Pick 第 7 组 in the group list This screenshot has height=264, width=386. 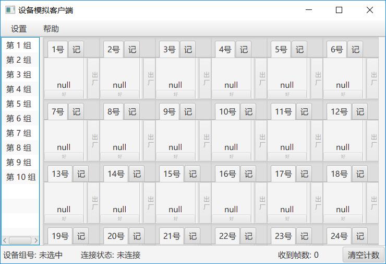(20, 133)
